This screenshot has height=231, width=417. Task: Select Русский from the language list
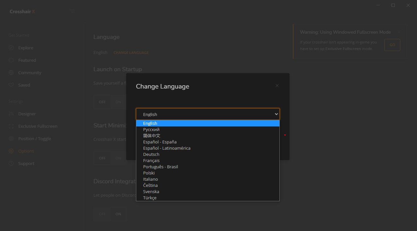click(208, 129)
